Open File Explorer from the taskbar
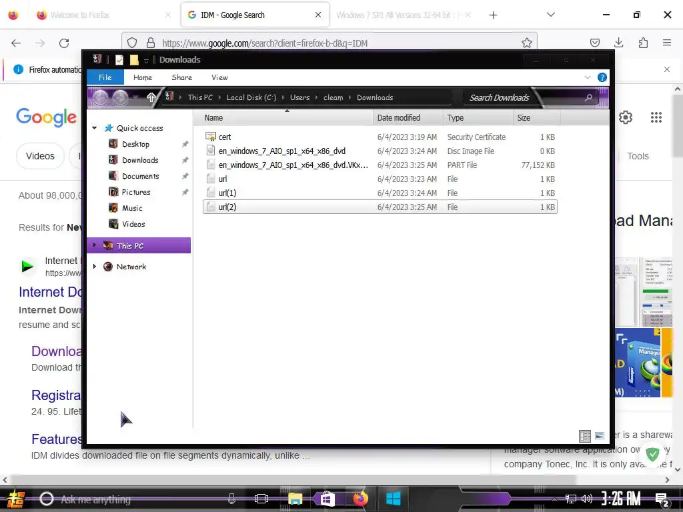 click(295, 499)
